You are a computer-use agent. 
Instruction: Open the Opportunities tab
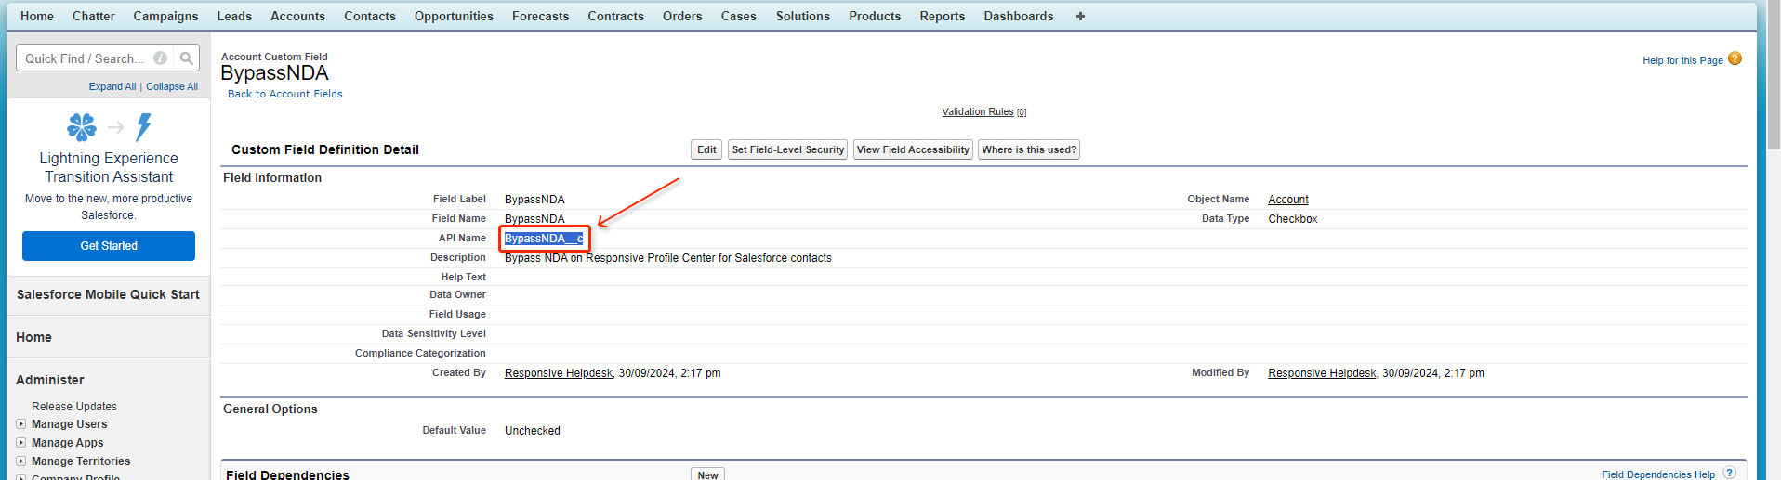pyautogui.click(x=454, y=16)
